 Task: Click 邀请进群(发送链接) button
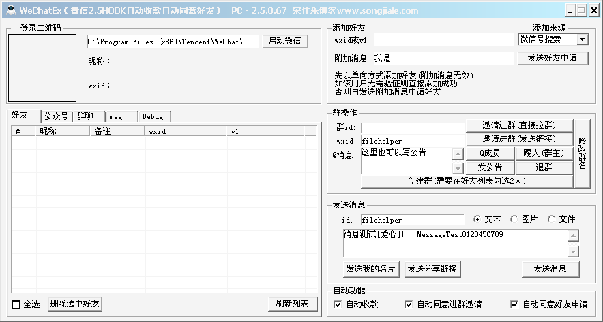coord(519,139)
